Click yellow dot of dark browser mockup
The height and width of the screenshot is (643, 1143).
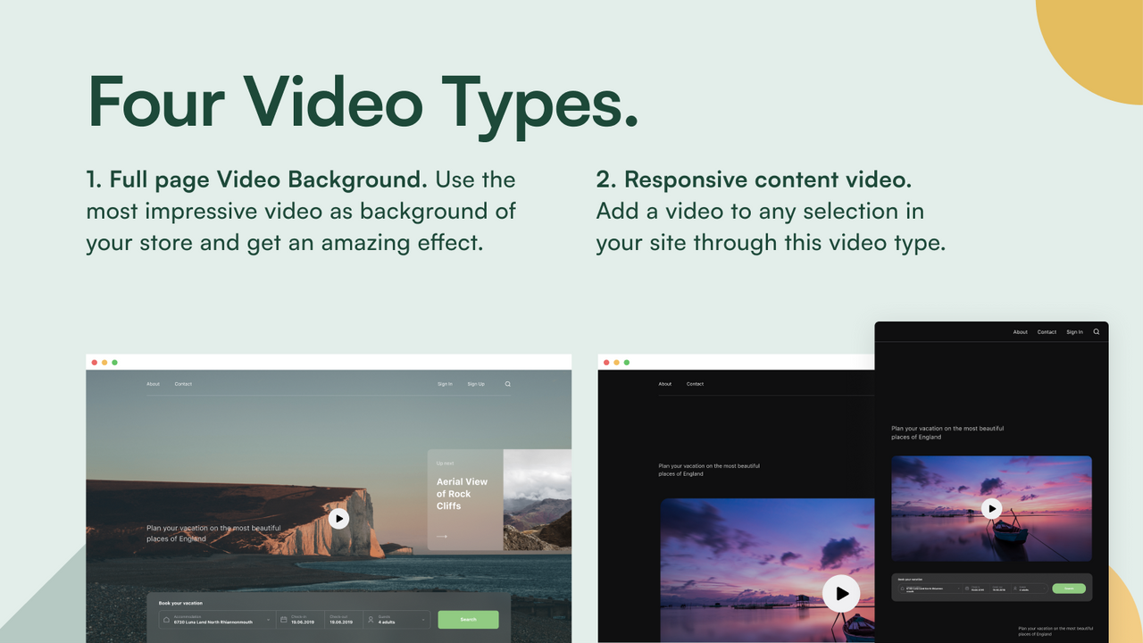(616, 363)
